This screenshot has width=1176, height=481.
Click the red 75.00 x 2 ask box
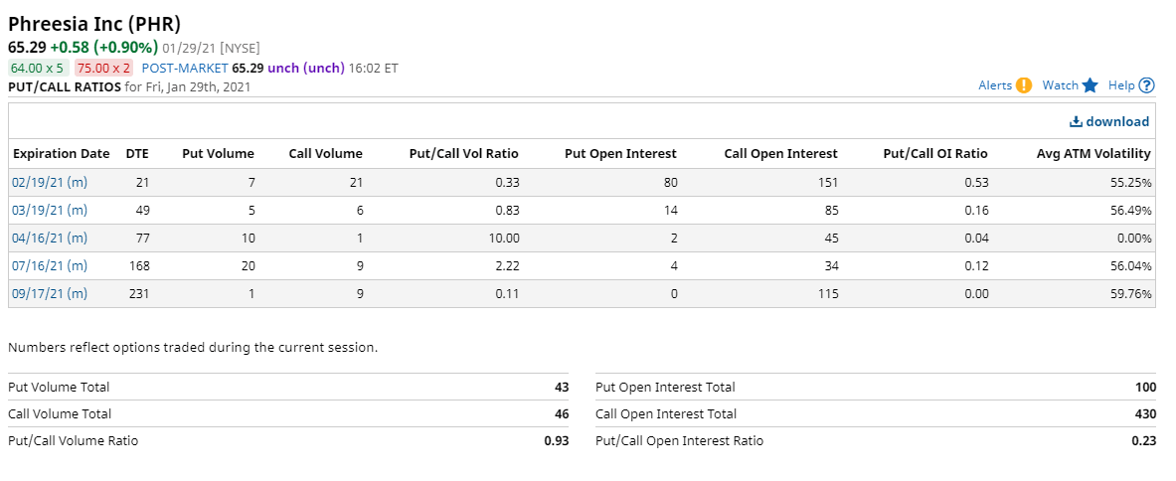coord(103,69)
